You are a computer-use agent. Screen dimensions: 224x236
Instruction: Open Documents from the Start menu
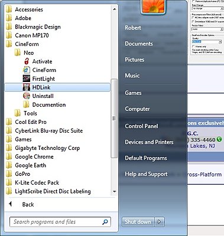point(139,44)
